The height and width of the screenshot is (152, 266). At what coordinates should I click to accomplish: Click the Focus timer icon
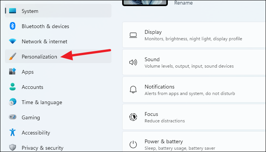pos(133,117)
